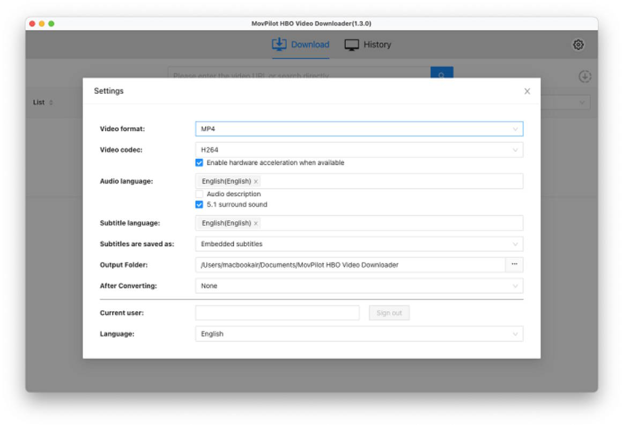Screen dimensions: 623x425
Task: Click the List sort arrows
Action: 51,102
